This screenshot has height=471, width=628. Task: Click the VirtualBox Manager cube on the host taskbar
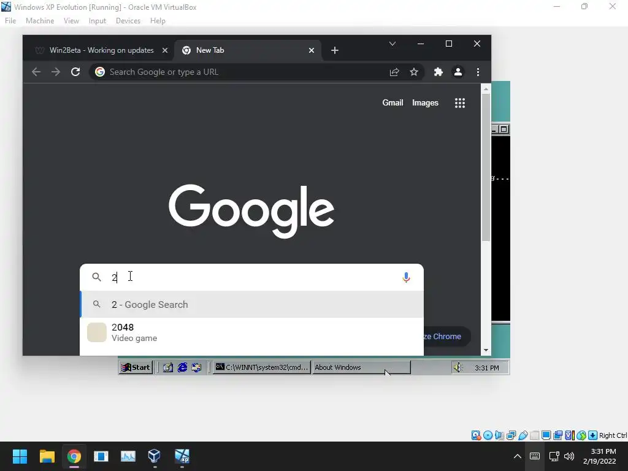[x=154, y=456]
